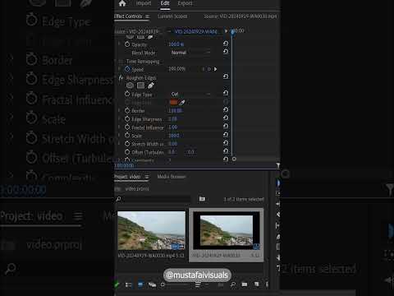Reset the Roughen Edges effect
The height and width of the screenshot is (296, 394).
(226, 76)
